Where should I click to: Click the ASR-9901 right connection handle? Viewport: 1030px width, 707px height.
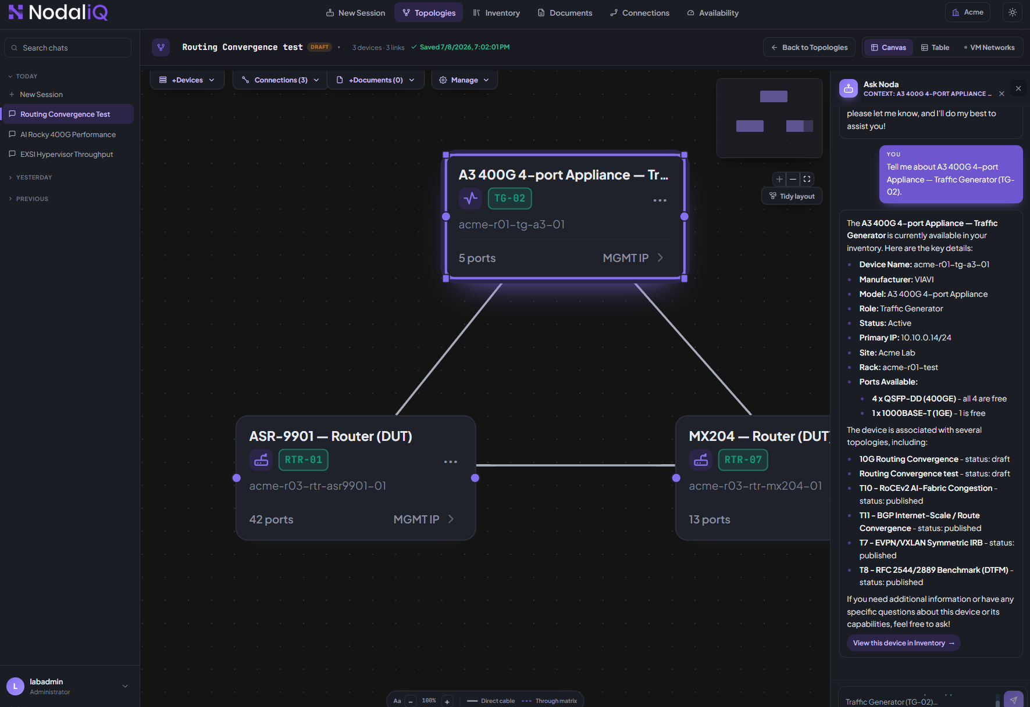coord(475,478)
